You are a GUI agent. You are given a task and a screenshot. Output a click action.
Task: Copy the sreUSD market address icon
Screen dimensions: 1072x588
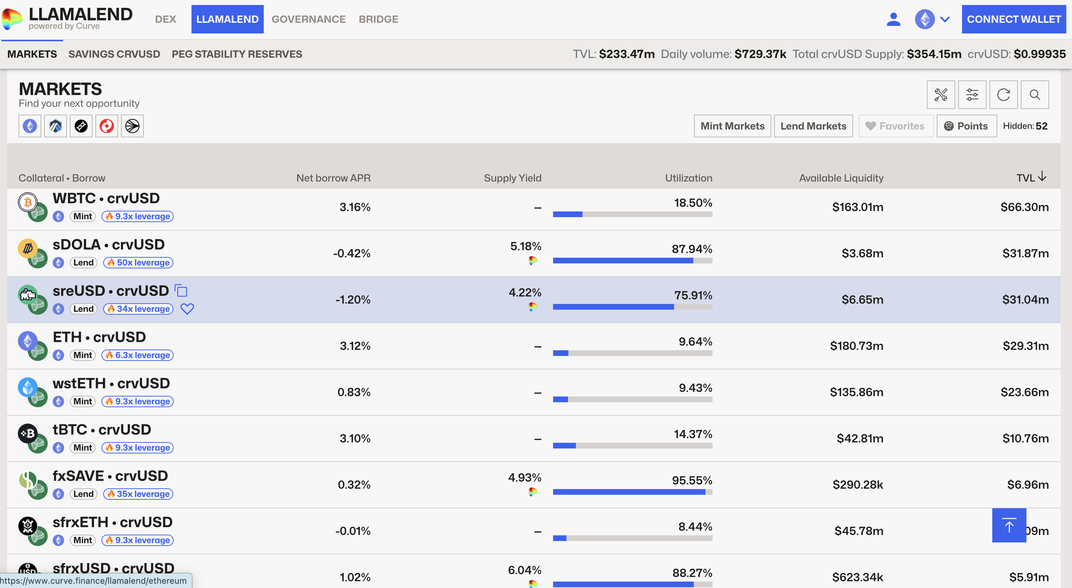(x=181, y=290)
